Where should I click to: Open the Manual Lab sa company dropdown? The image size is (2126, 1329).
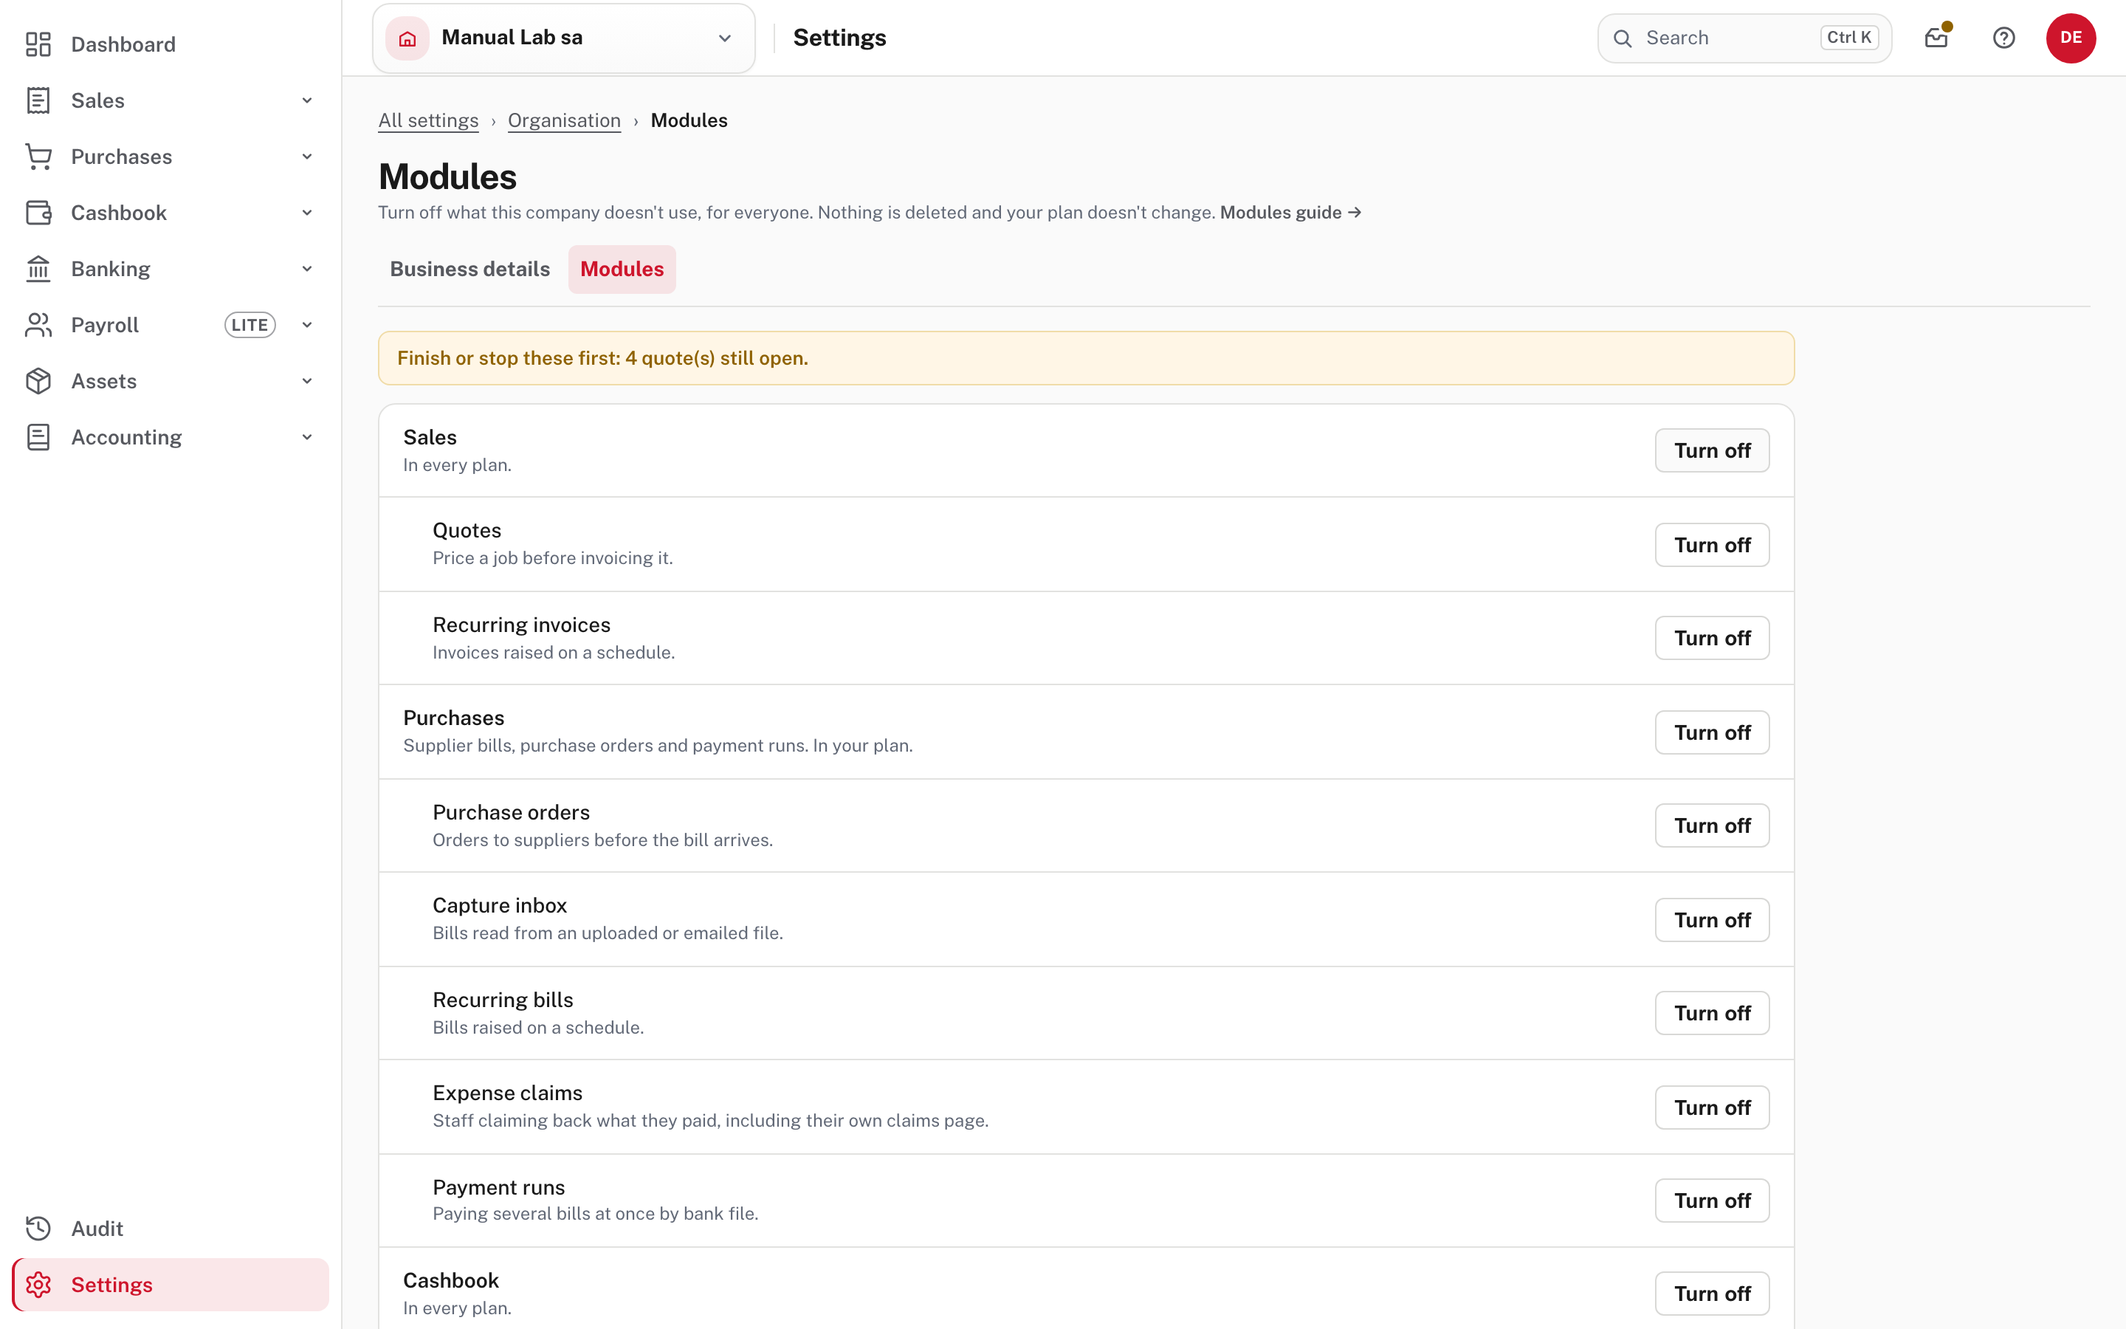(564, 38)
